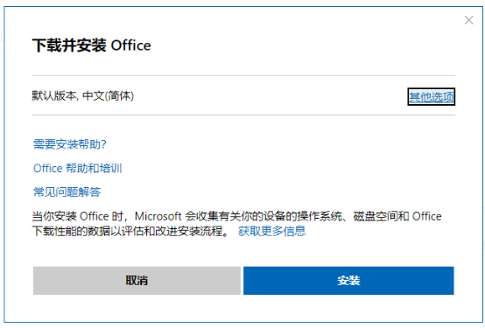Learn more about Microsoft data collection
The image size is (485, 328).
[271, 231]
